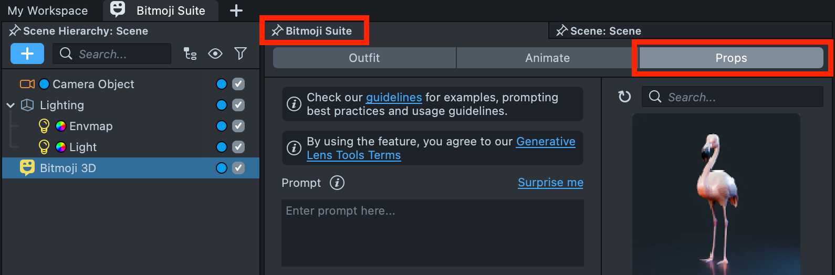The height and width of the screenshot is (275, 835).
Task: Open the Animate tab
Action: (547, 58)
